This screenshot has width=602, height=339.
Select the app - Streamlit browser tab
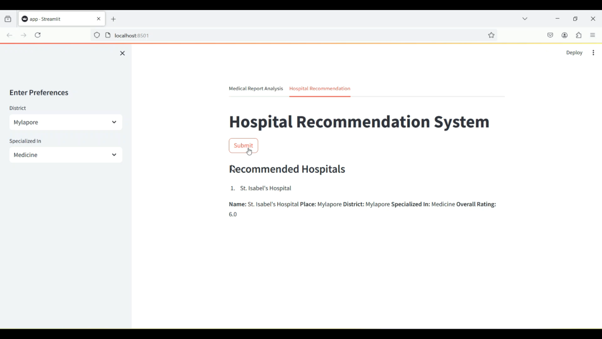coord(62,19)
